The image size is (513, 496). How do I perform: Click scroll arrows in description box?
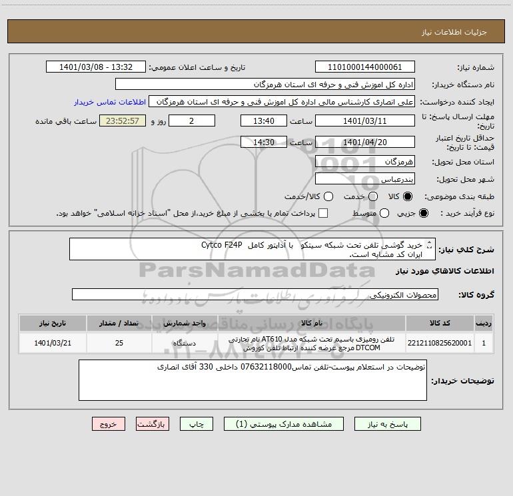(430, 245)
